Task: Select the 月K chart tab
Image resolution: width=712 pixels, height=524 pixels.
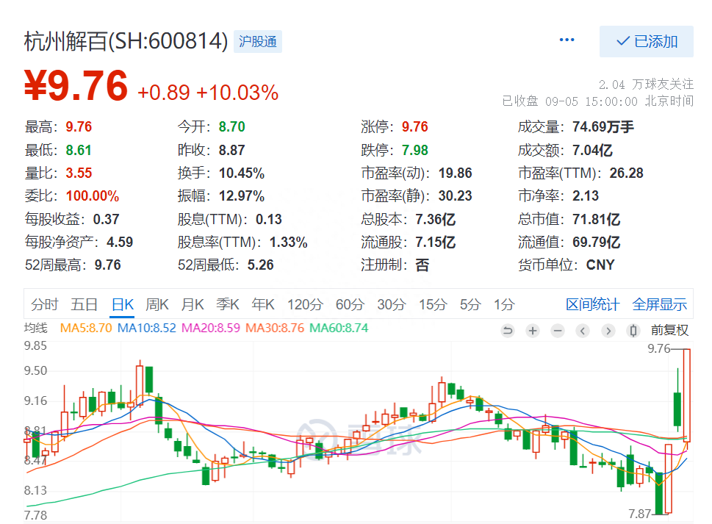Action: click(x=193, y=304)
